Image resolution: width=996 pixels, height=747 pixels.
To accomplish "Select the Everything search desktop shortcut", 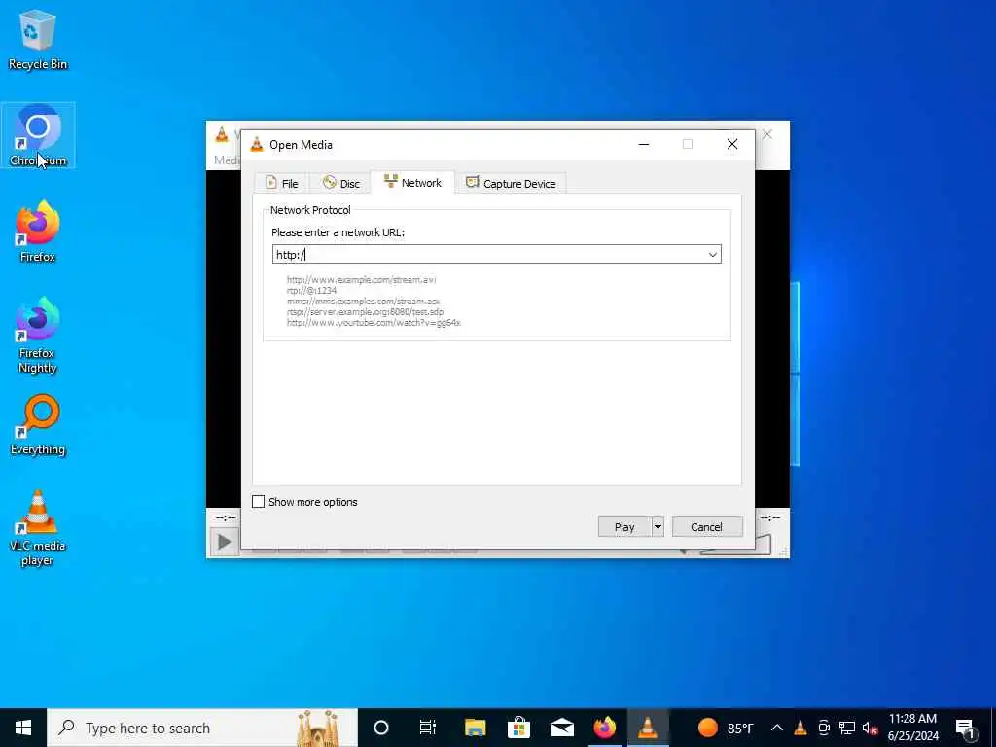I will (x=38, y=425).
